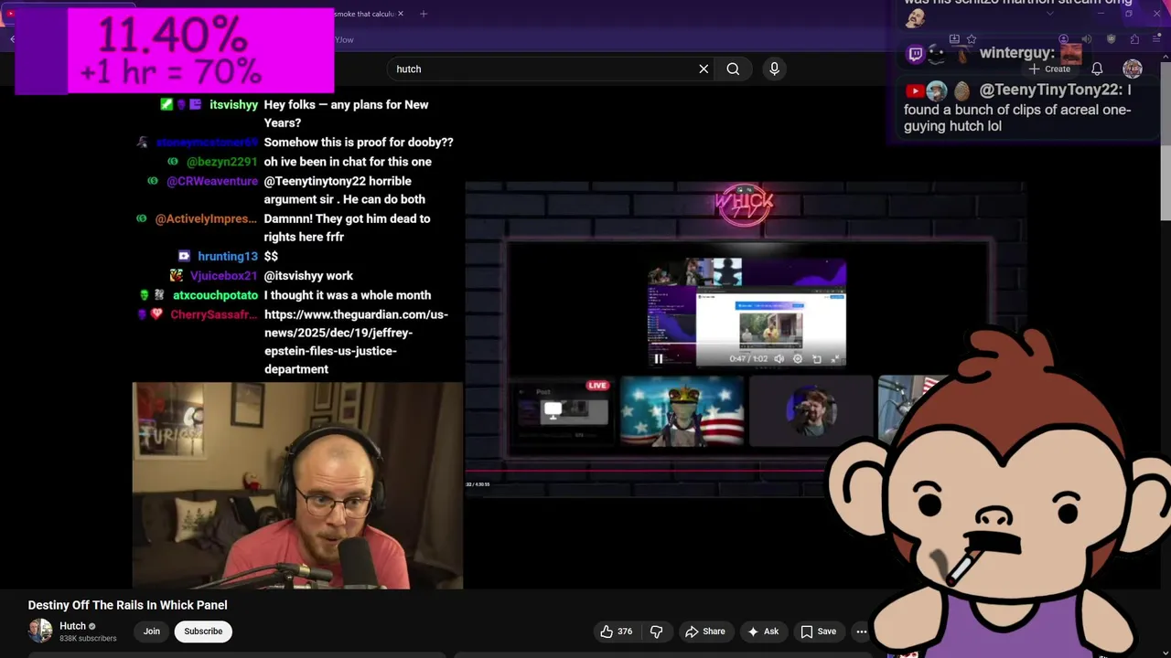Open the more actions three-dot menu

tap(861, 631)
